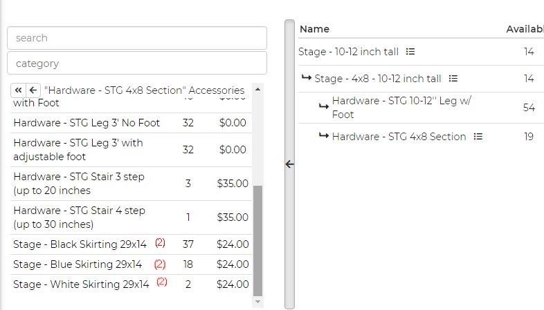Click red (2) badge on Black Skirting
This screenshot has width=544, height=310.
[160, 243]
